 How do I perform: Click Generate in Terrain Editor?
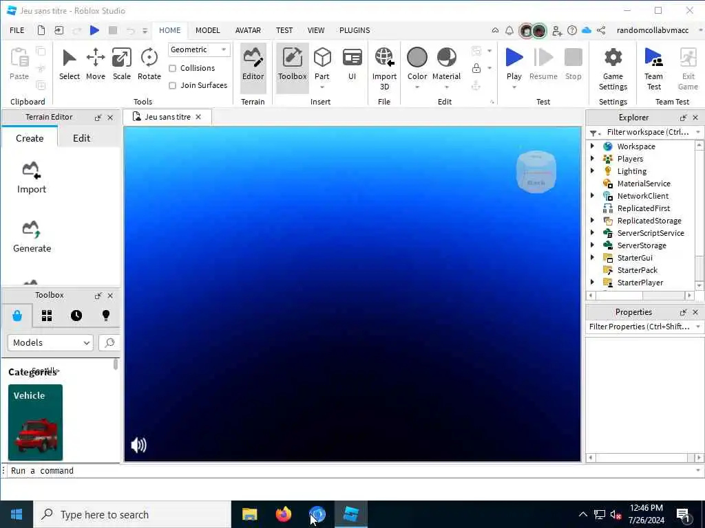[32, 237]
